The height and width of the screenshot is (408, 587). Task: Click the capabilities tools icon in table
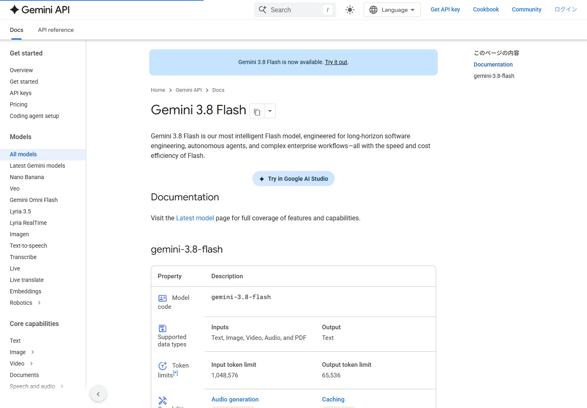click(163, 401)
